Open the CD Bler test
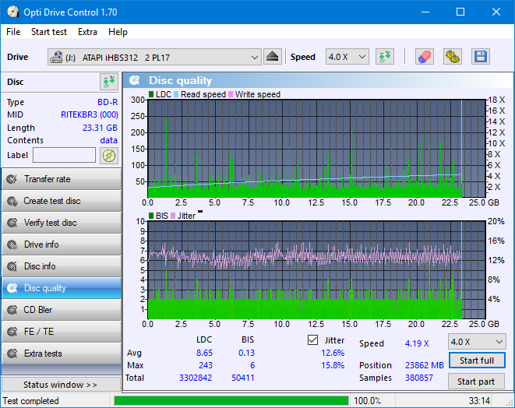Image resolution: width=515 pixels, height=408 pixels. coord(61,310)
